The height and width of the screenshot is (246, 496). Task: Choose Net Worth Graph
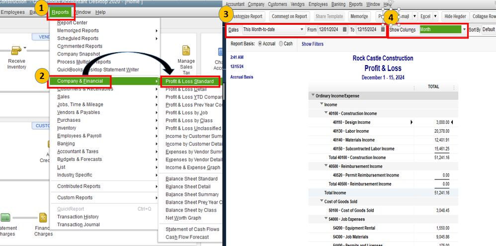coord(183,218)
